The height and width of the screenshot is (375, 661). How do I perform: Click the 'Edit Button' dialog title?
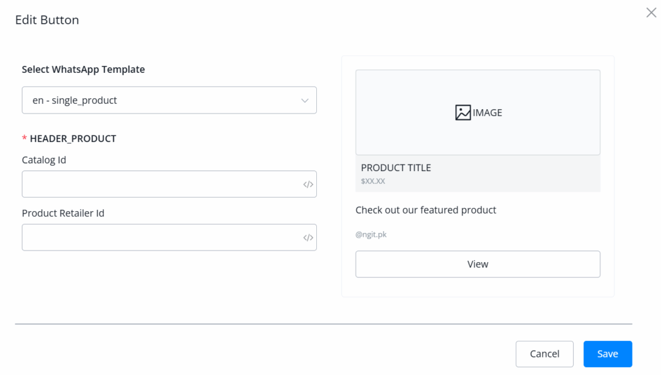[x=47, y=20]
